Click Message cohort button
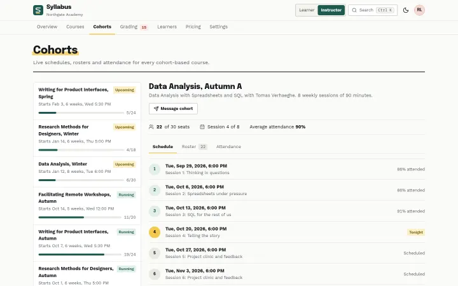Viewport: 458px width, 286px height. point(173,109)
